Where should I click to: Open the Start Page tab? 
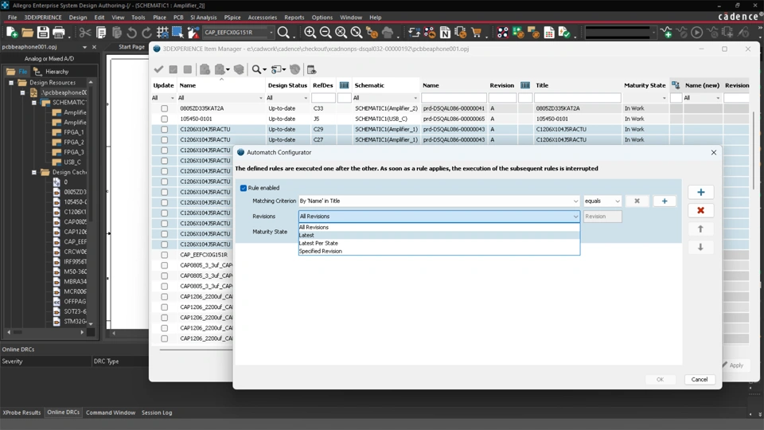coord(131,47)
